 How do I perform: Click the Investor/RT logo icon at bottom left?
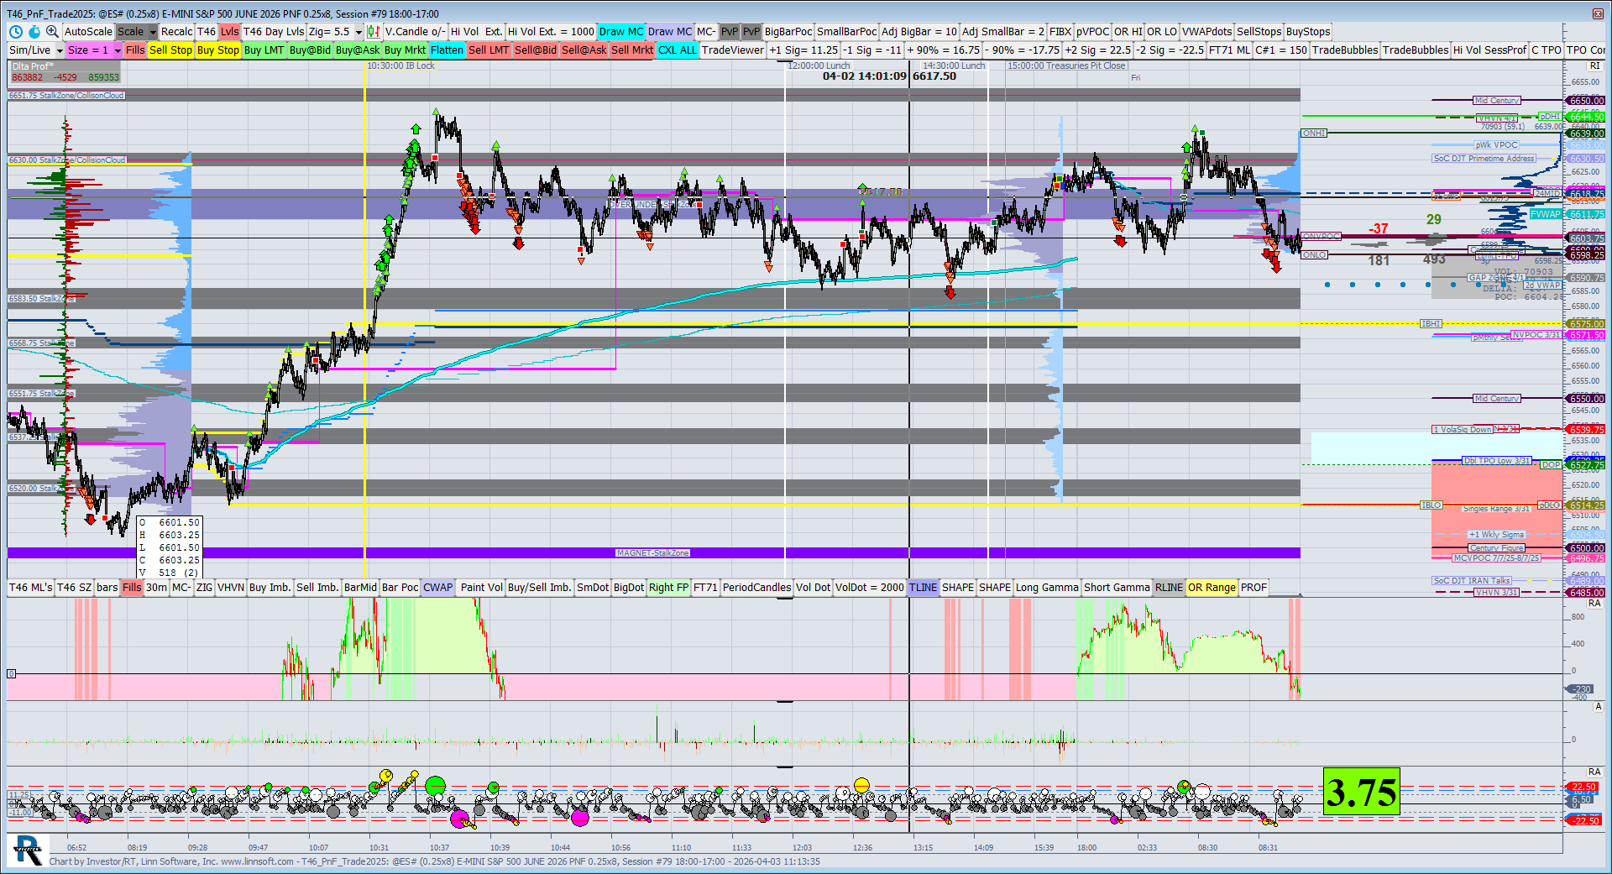point(28,850)
